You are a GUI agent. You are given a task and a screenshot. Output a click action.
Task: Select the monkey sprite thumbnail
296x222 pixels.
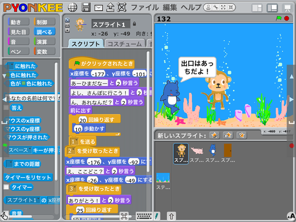181,153
